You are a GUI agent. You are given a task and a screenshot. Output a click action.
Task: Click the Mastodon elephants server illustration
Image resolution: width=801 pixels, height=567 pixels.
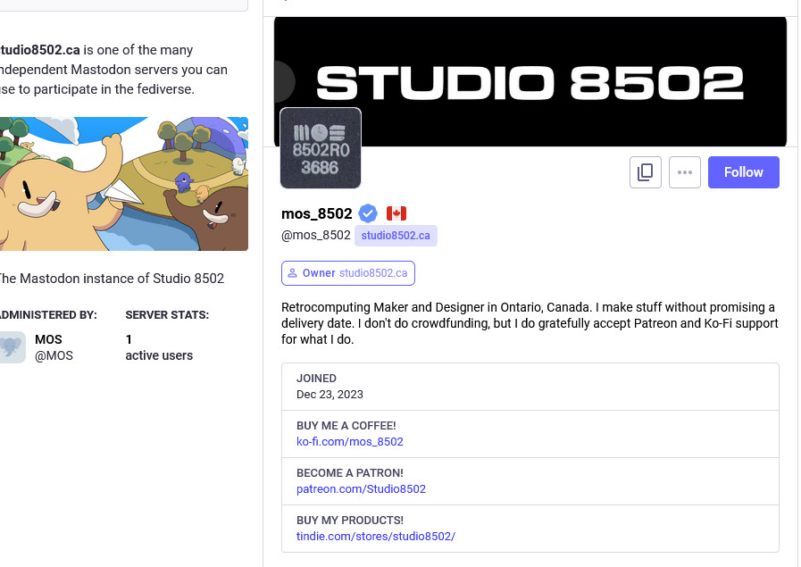pyautogui.click(x=123, y=184)
